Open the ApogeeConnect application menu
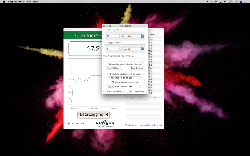The height and width of the screenshot is (156, 250). (x=16, y=2)
